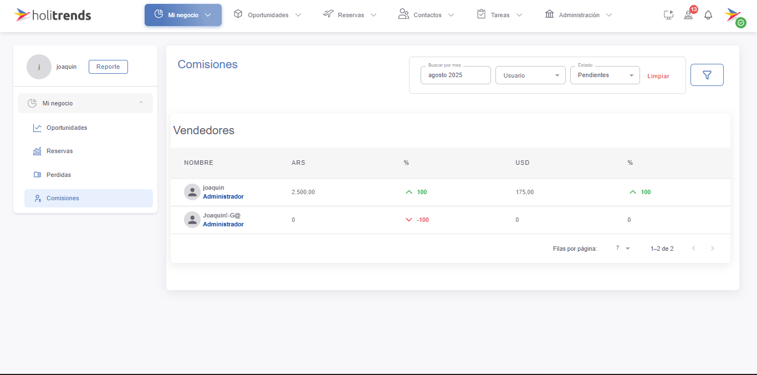Click joaquin row's avatar icon
Viewport: 757px width, 375px height.
[x=192, y=192]
